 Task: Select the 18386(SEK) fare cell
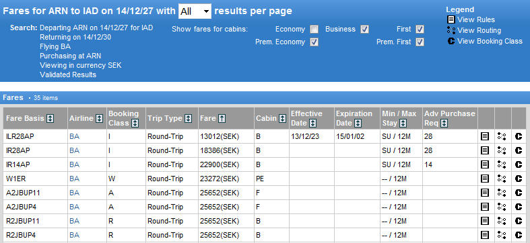(226, 150)
